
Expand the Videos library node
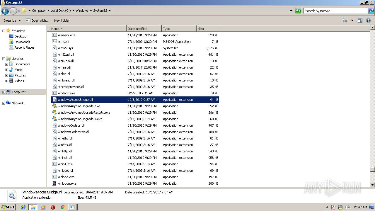pyautogui.click(x=6, y=81)
